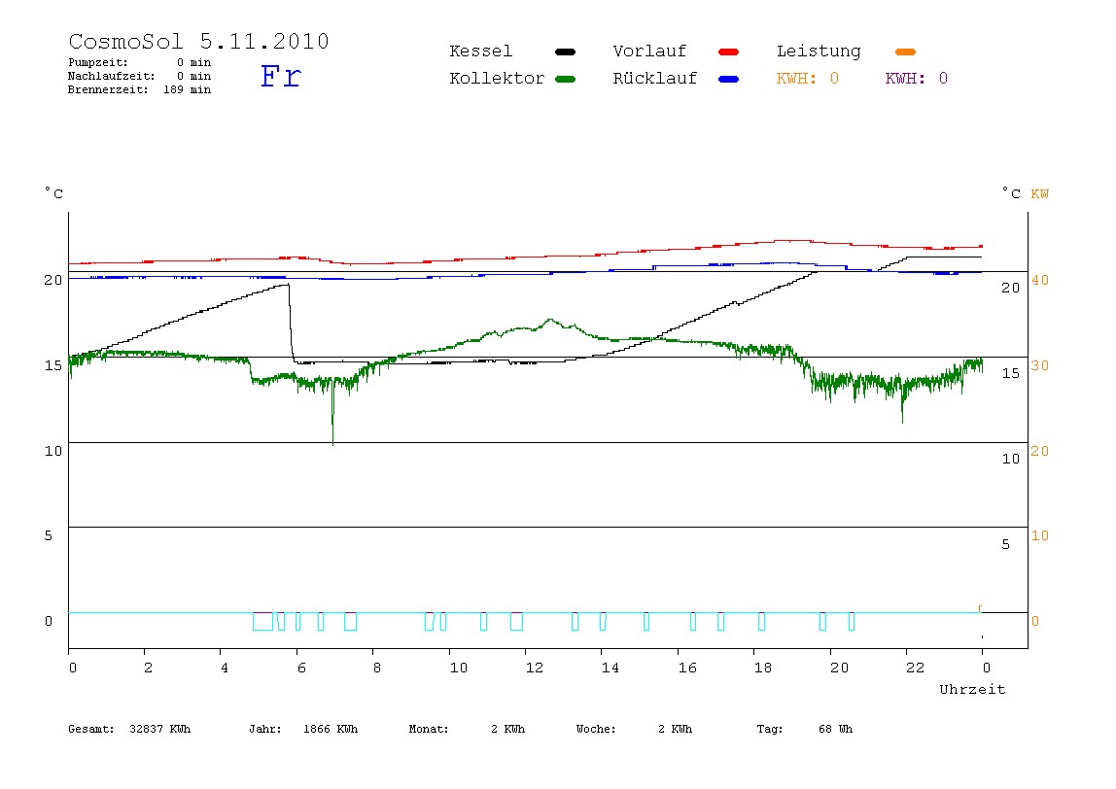Click the "°C" unit above the left axis
The height and width of the screenshot is (789, 1116).
coord(54,193)
